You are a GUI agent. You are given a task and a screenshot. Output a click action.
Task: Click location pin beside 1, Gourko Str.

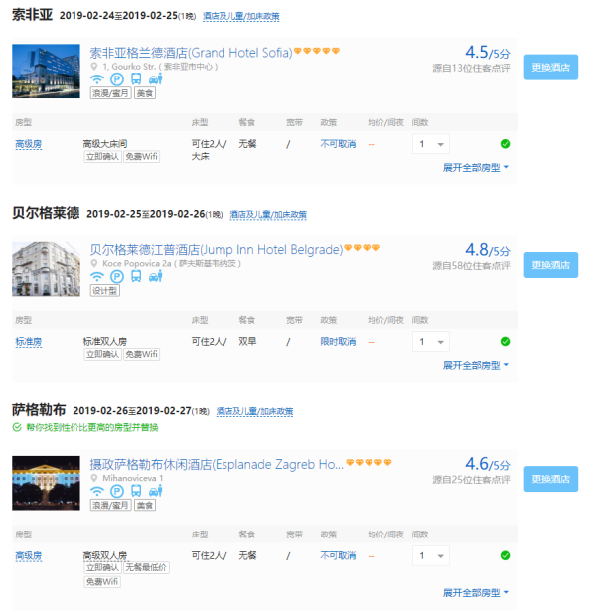coord(94,67)
